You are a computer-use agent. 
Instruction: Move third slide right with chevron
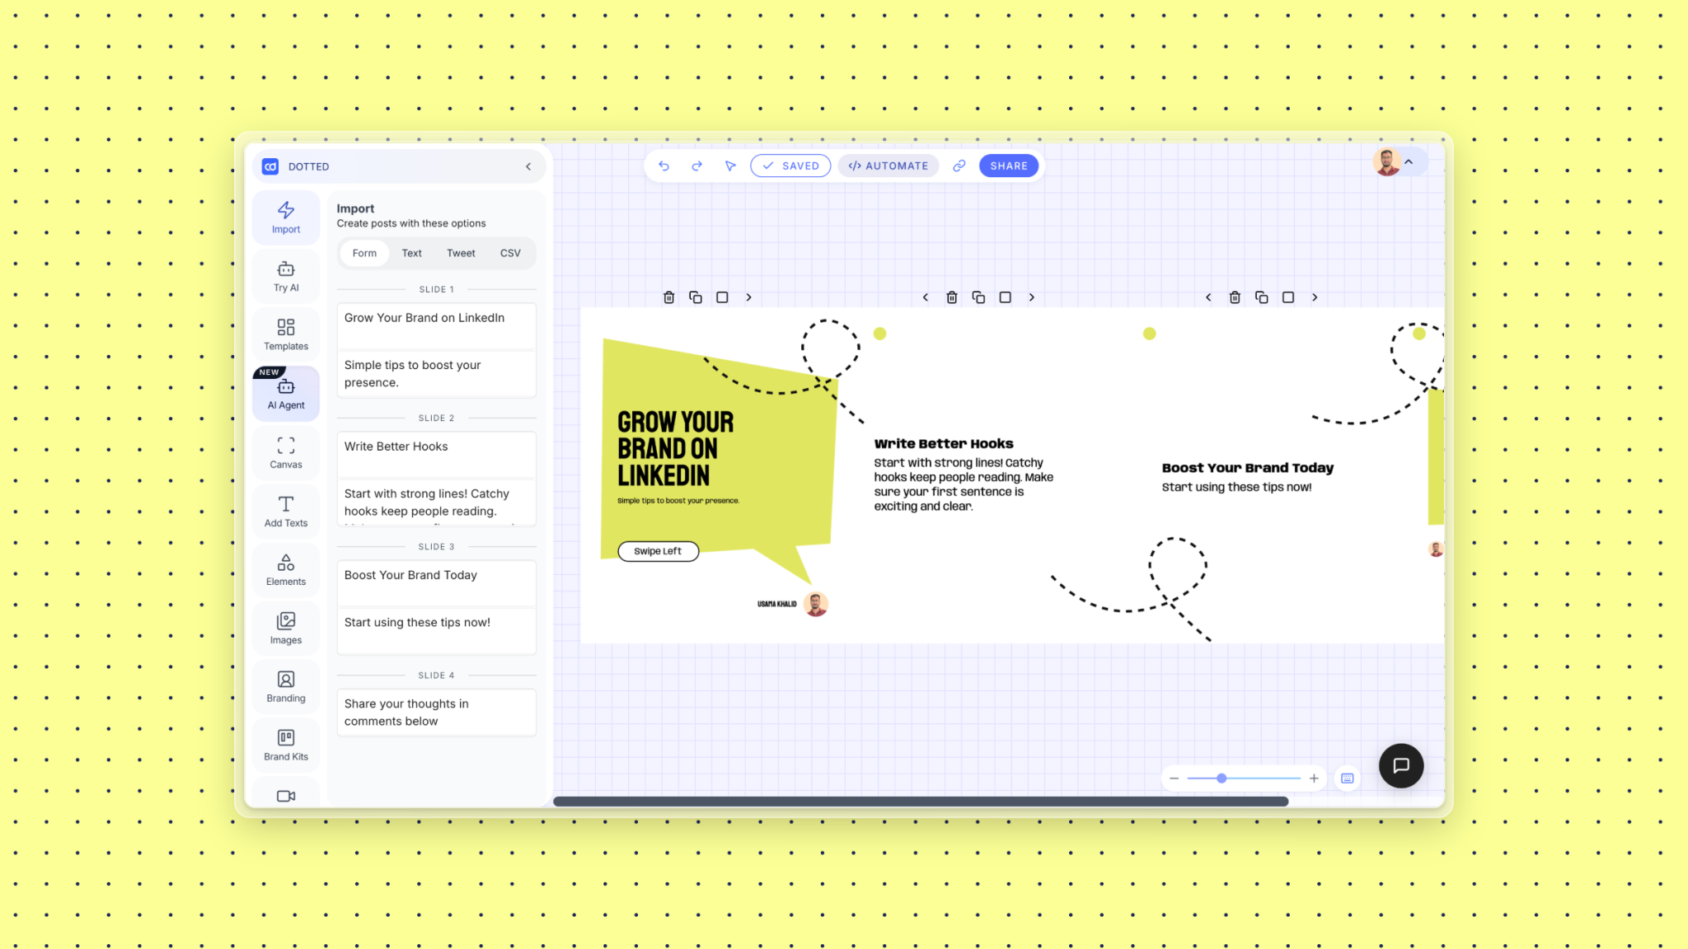1315,297
